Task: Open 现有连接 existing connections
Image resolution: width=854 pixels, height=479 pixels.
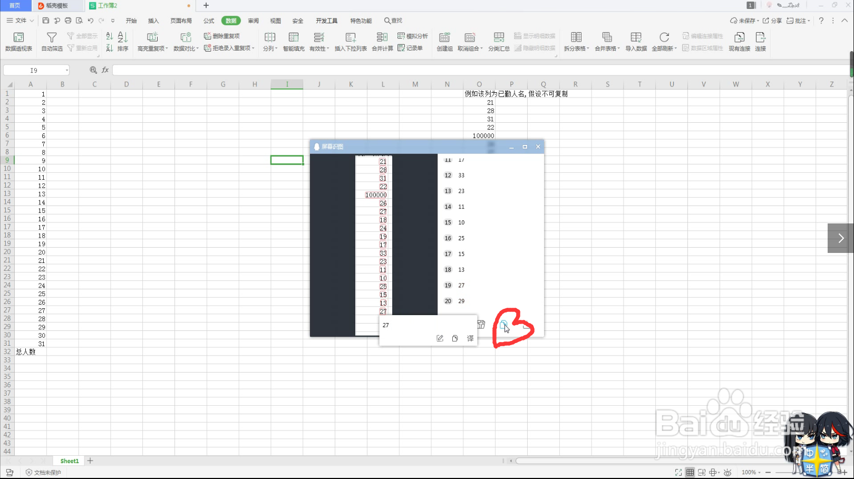Action: 739,42
